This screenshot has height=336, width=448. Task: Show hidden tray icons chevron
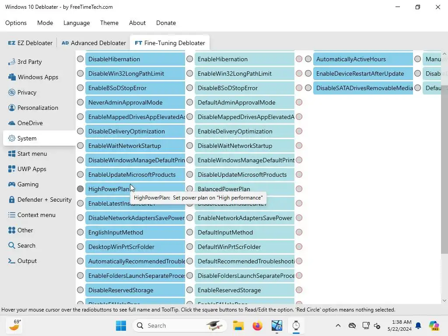click(338, 325)
